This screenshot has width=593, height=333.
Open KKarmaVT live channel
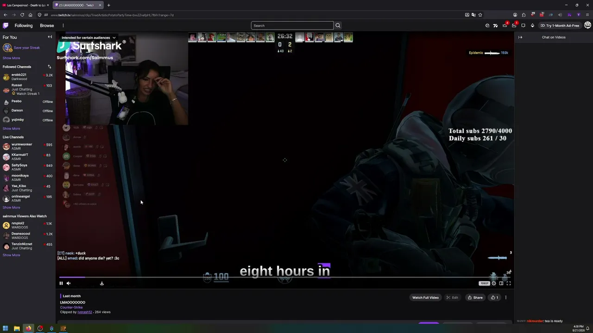[28, 157]
